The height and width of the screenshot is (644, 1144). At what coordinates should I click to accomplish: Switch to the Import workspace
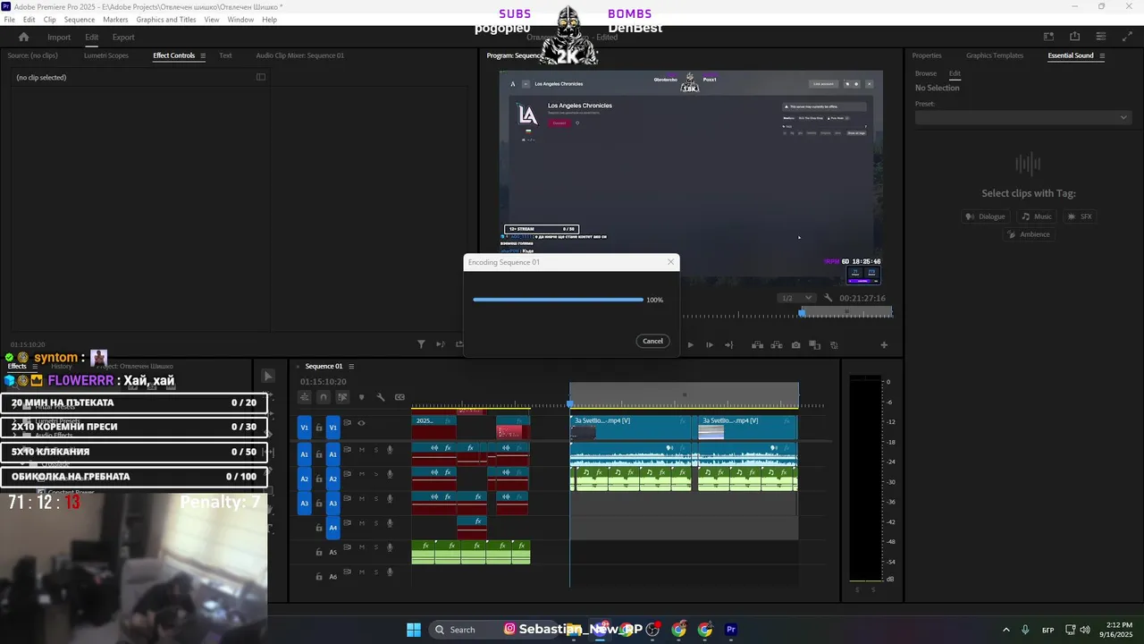[x=59, y=38]
